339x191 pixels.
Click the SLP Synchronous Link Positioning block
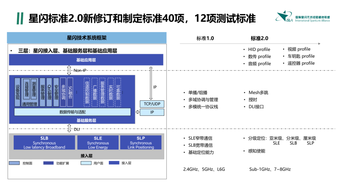pos(141,143)
